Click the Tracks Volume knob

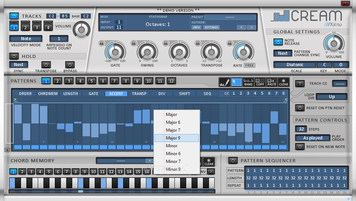pyautogui.click(x=81, y=30)
